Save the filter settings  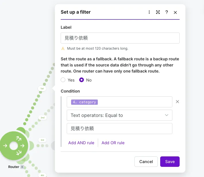[x=170, y=162]
